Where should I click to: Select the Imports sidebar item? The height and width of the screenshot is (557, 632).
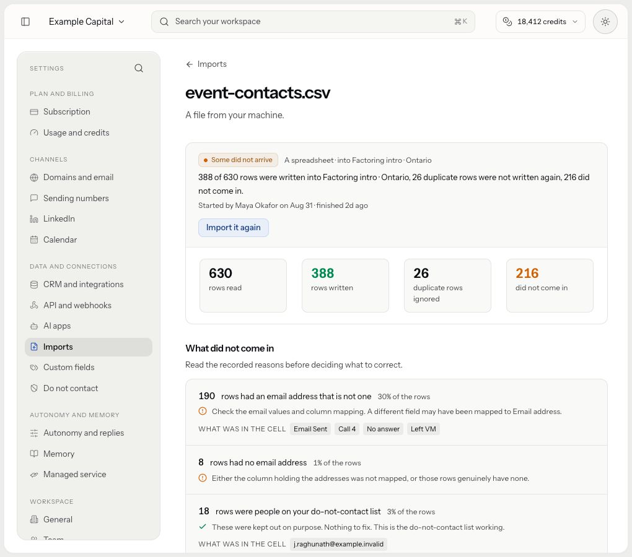89,347
